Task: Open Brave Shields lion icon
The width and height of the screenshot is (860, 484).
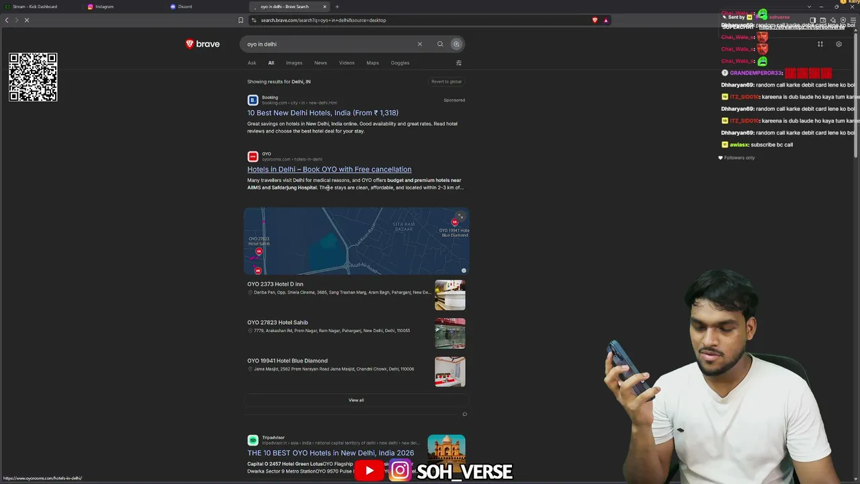Action: tap(595, 20)
